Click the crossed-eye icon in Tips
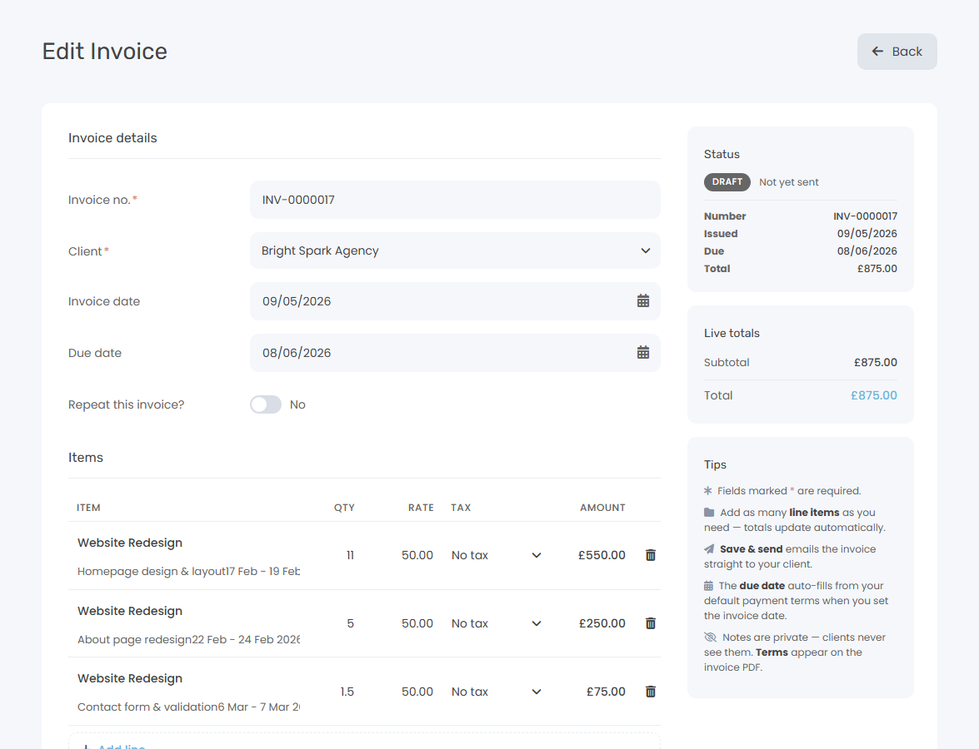Viewport: 979px width, 749px height. [x=711, y=637]
